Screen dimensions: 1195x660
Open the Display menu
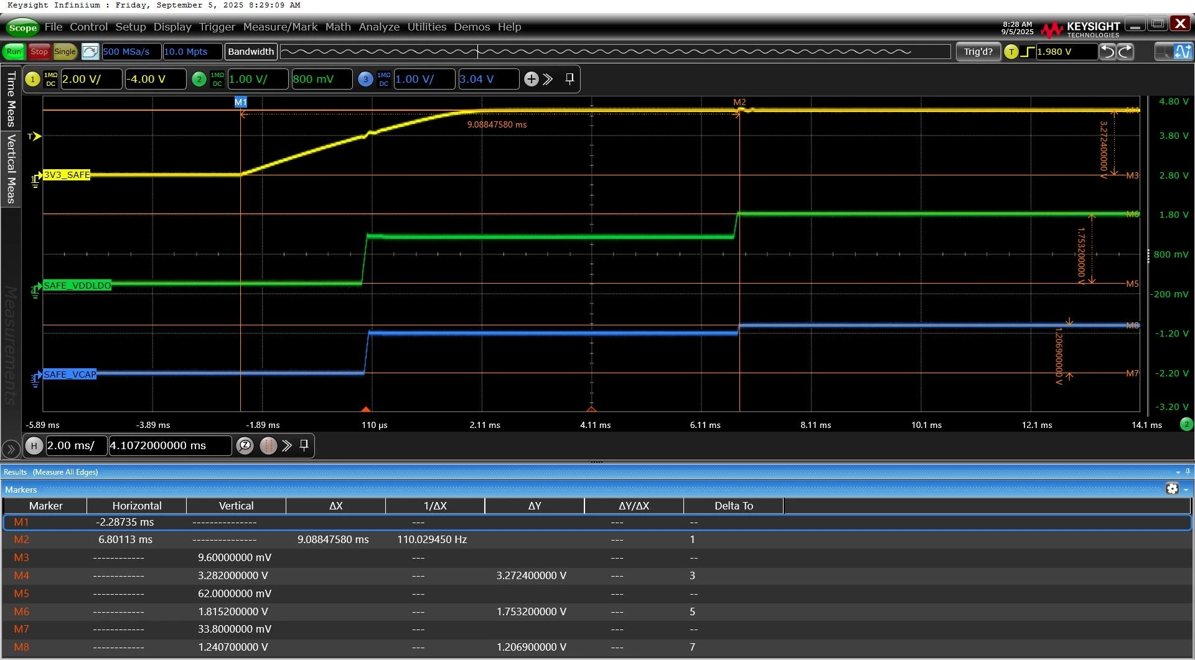(x=172, y=27)
